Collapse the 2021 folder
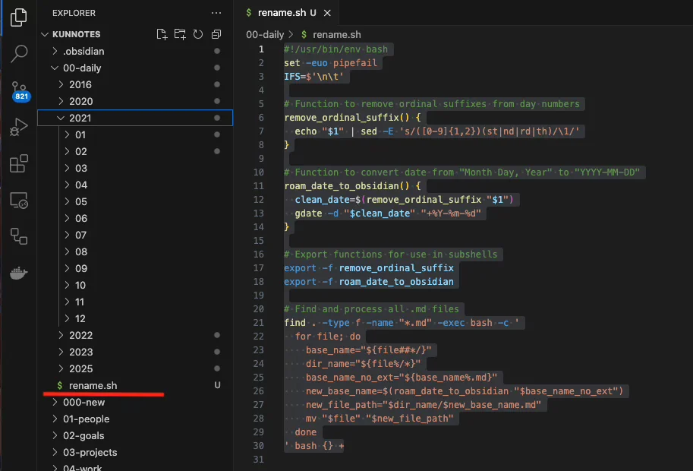Screen dimensions: 693x471 (x=80, y=118)
